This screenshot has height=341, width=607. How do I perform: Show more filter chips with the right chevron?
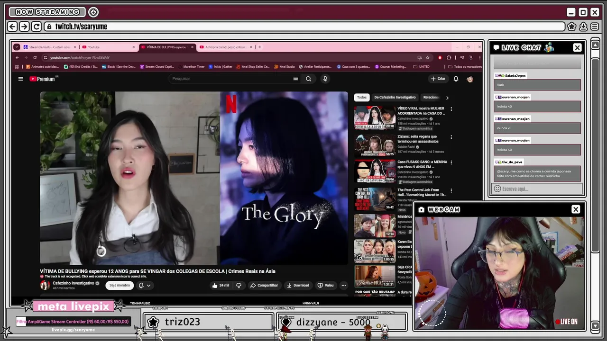(x=447, y=98)
